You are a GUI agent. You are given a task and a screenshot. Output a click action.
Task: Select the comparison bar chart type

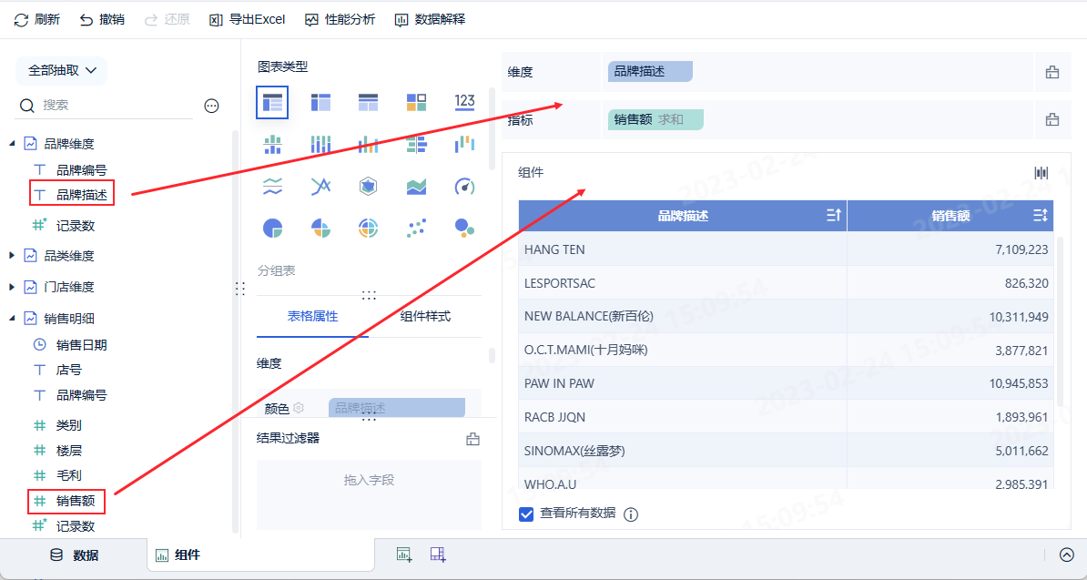[416, 144]
